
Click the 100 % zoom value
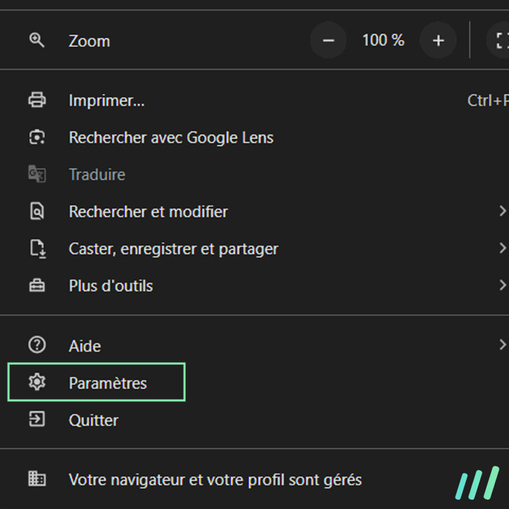383,40
